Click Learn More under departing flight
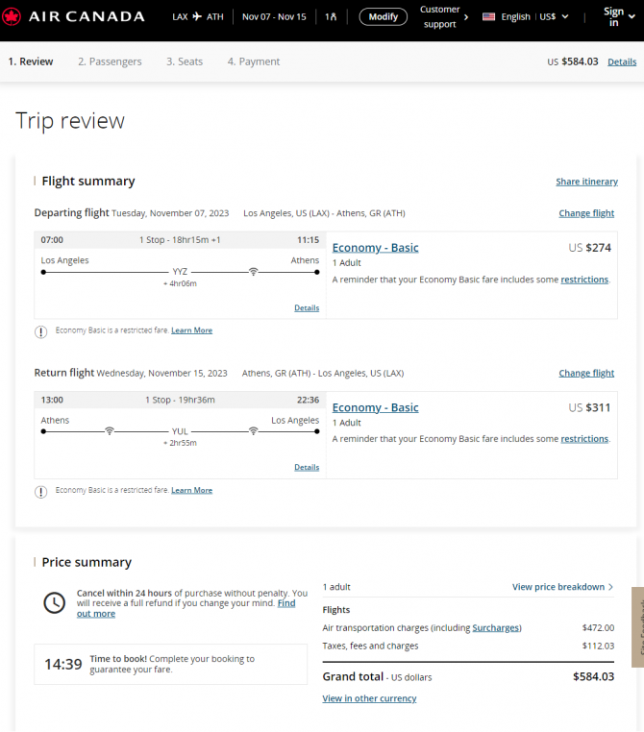Image resolution: width=644 pixels, height=732 pixels. click(x=192, y=330)
